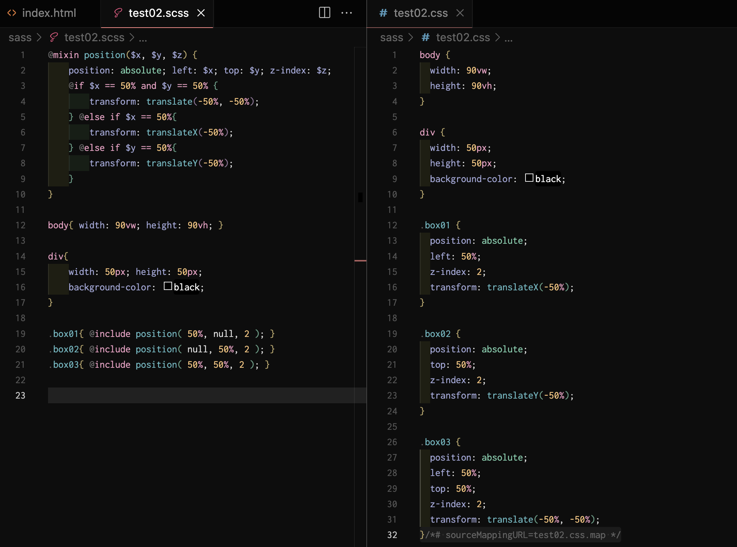
Task: Click the Sass icon on test02.scss tab
Action: pos(118,13)
